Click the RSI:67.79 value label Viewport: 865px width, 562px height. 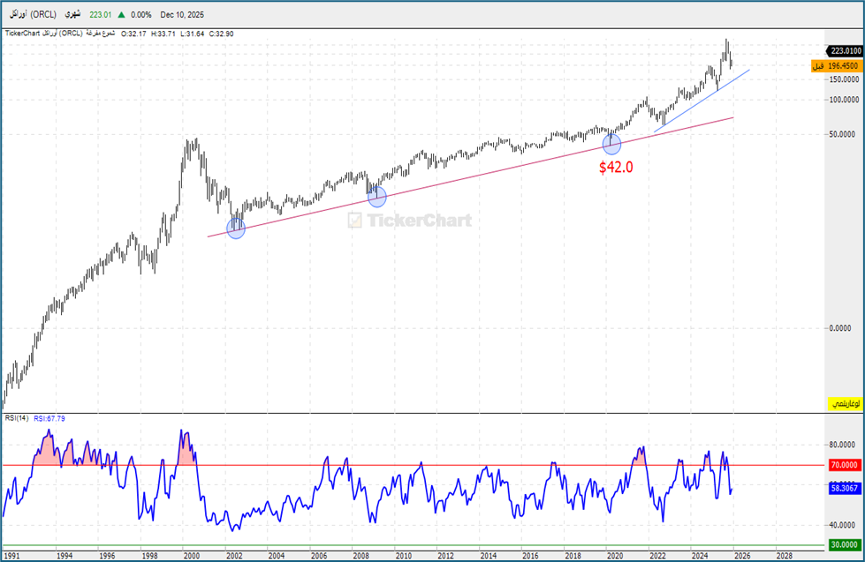(49, 419)
